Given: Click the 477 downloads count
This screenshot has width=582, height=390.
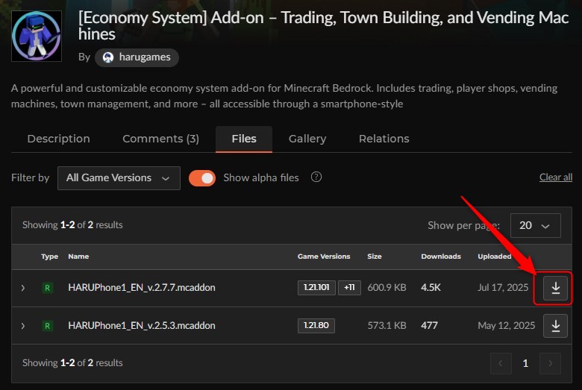Looking at the screenshot, I should (430, 325).
